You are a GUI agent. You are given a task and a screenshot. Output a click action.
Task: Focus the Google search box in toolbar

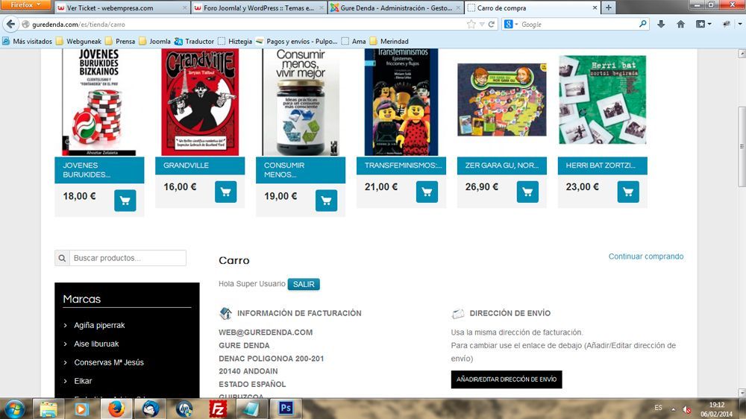tap(578, 25)
